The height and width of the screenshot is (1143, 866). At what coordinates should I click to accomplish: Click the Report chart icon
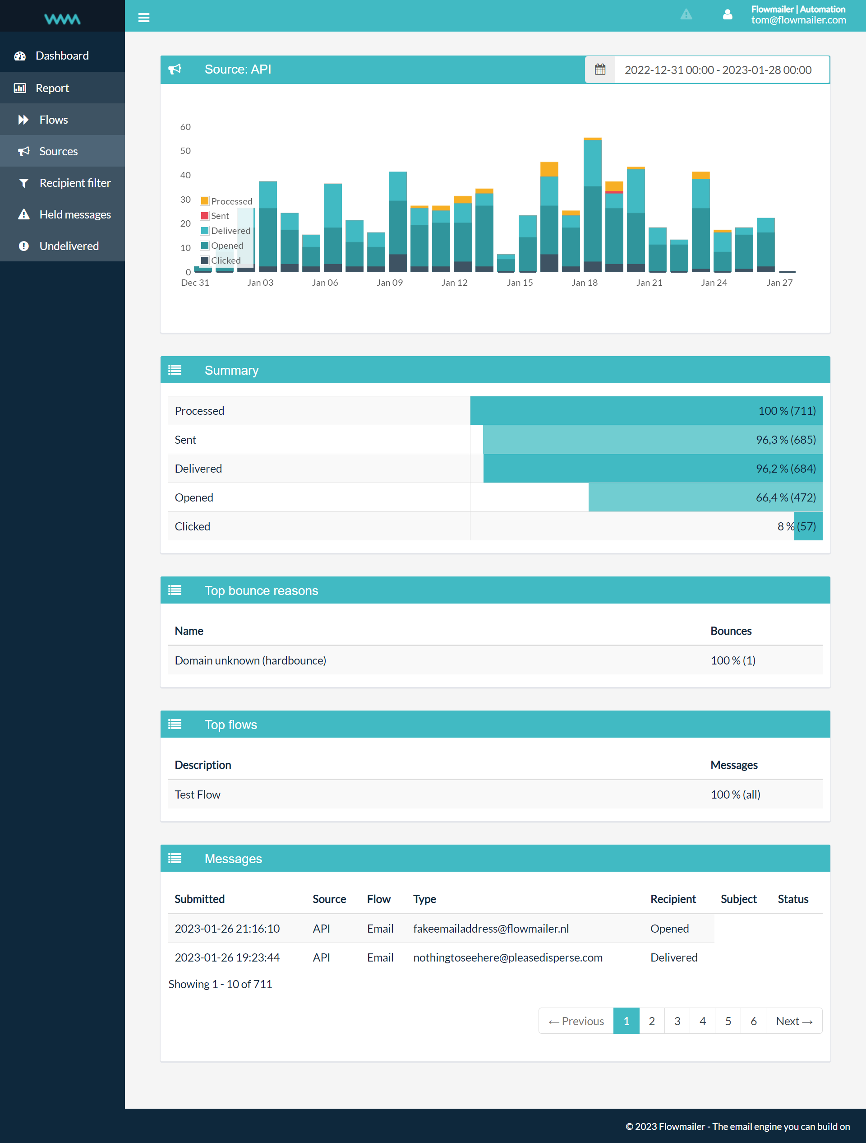pyautogui.click(x=20, y=88)
